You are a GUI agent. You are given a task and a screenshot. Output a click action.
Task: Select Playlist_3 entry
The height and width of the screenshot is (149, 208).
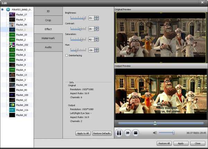coord(21,80)
